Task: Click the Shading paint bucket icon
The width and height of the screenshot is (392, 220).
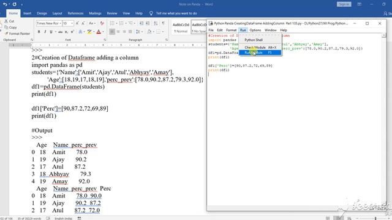Action: tap(149, 32)
